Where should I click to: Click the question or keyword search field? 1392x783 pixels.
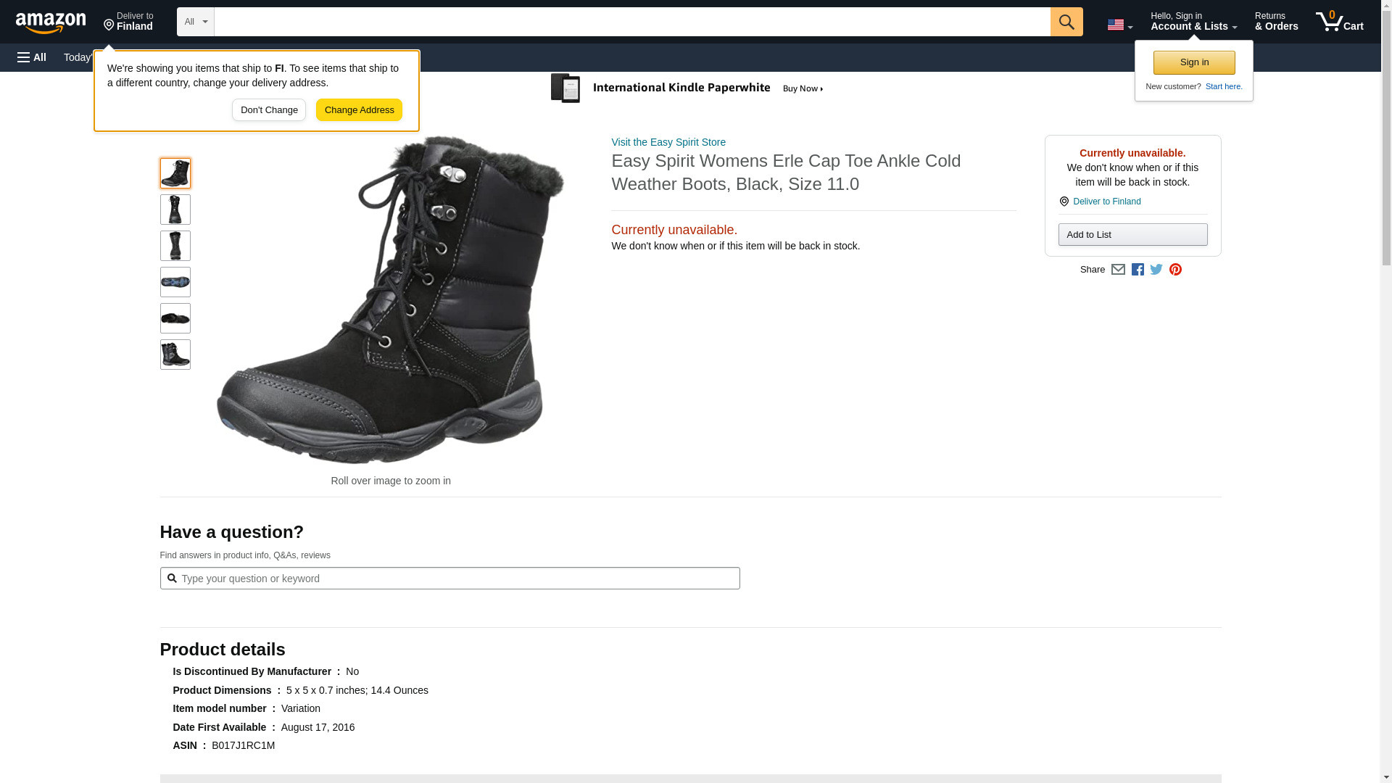[x=457, y=579]
